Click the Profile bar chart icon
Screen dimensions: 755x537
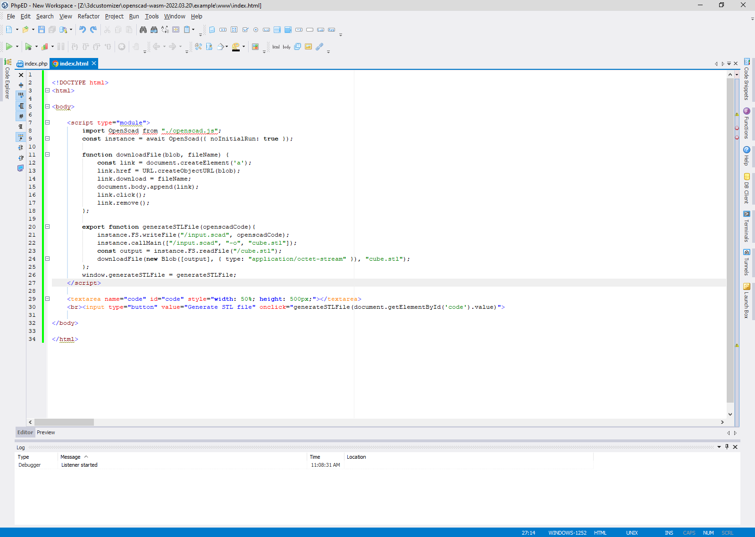(x=45, y=47)
